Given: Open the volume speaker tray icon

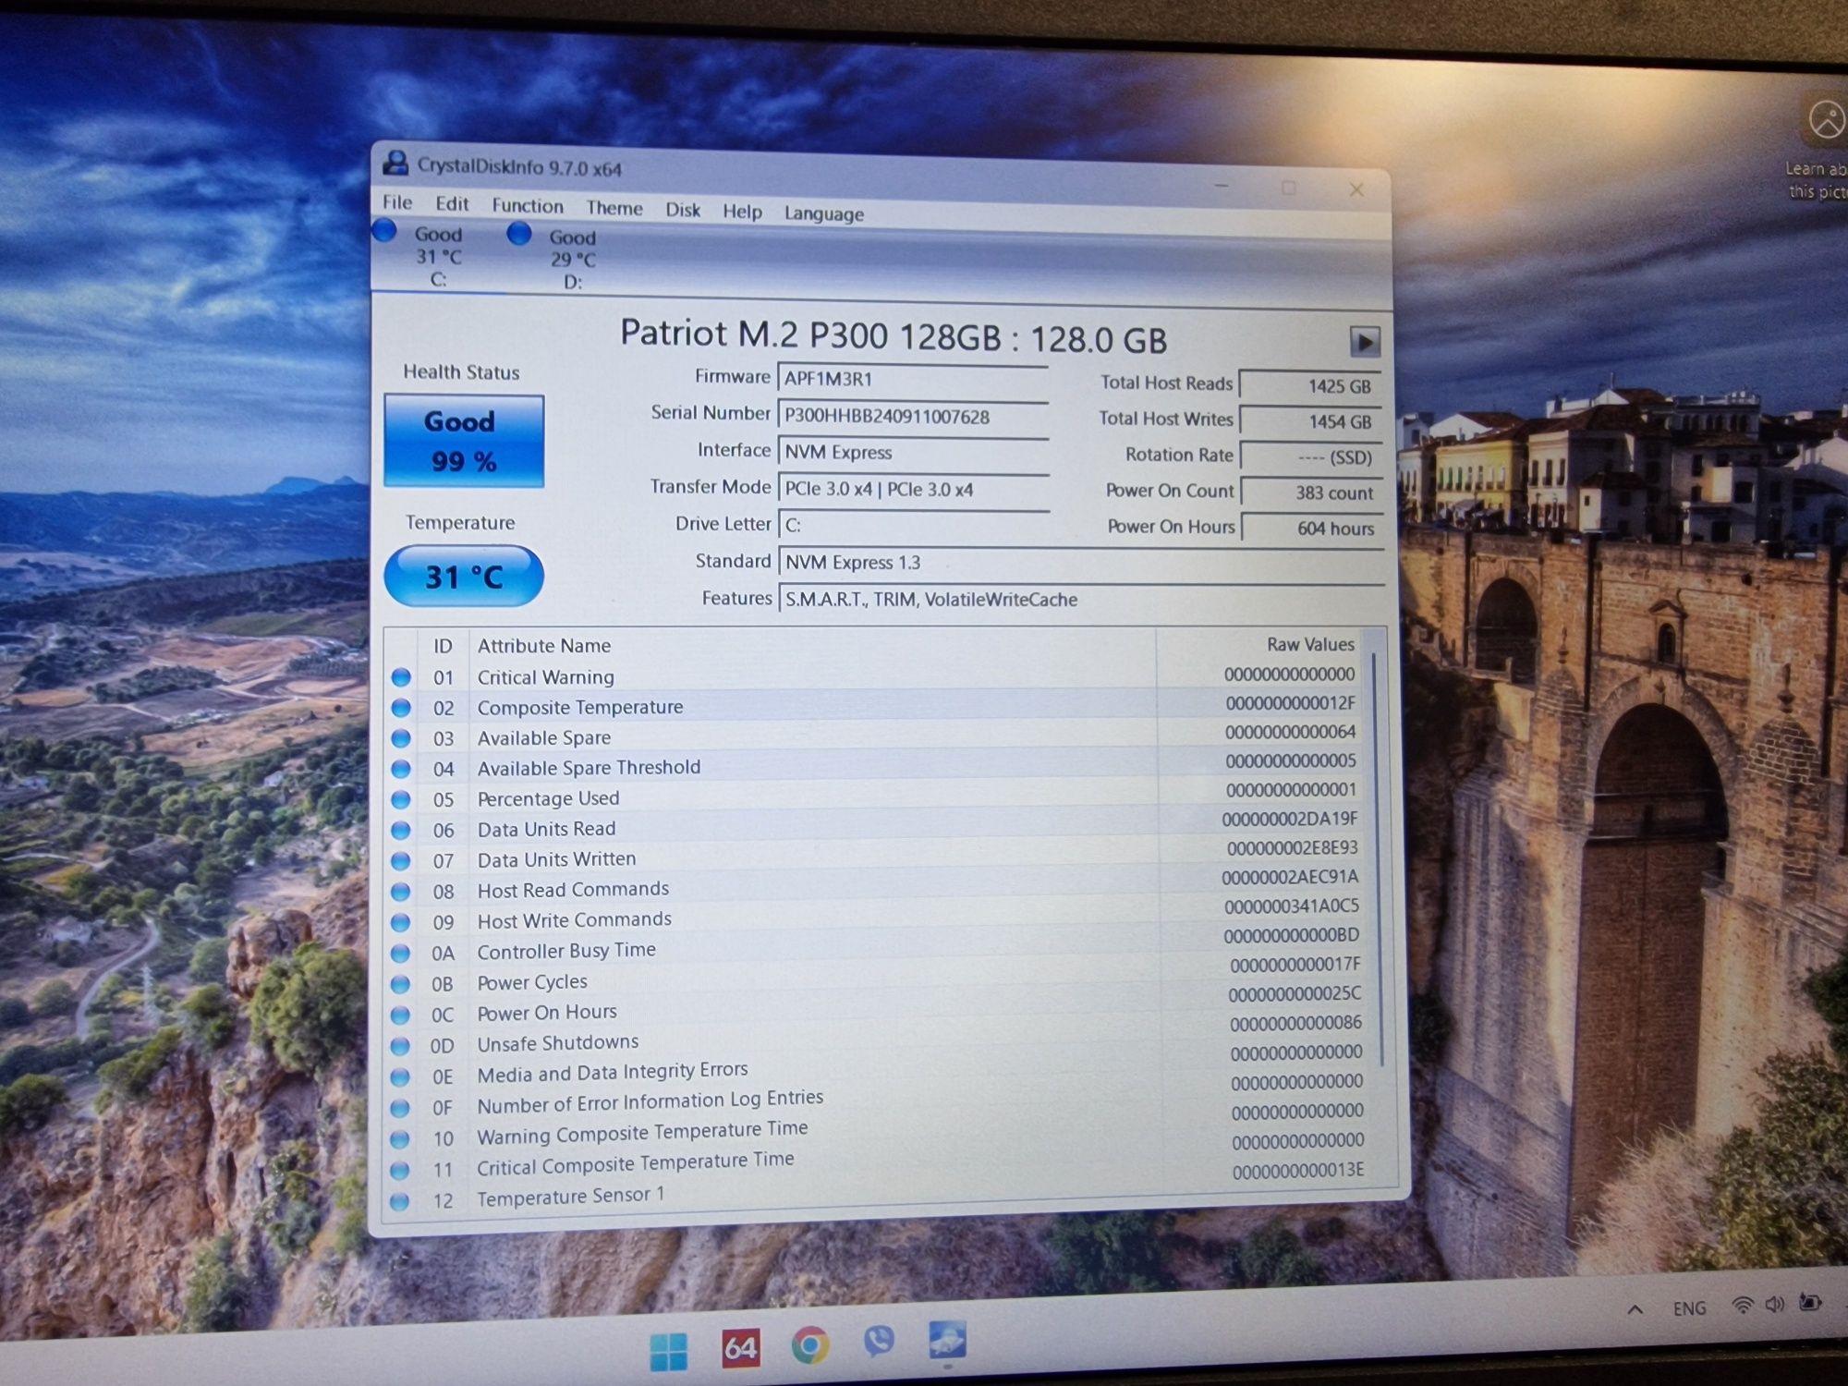Looking at the screenshot, I should click(1775, 1305).
